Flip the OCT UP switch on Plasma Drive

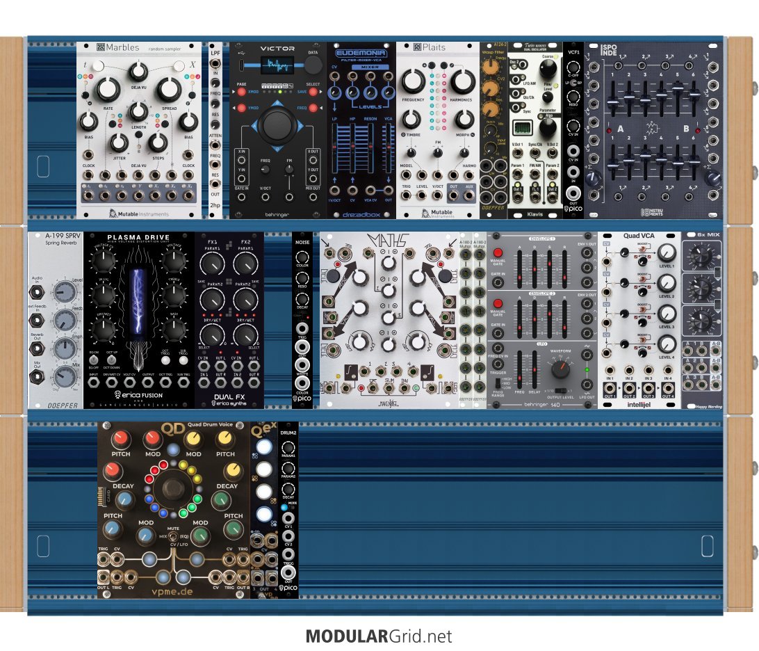pos(111,360)
